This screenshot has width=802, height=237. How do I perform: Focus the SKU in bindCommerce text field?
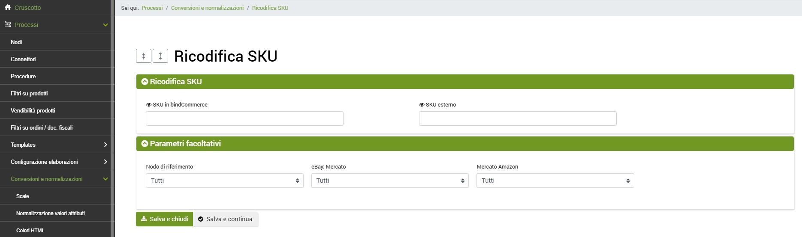(x=244, y=118)
